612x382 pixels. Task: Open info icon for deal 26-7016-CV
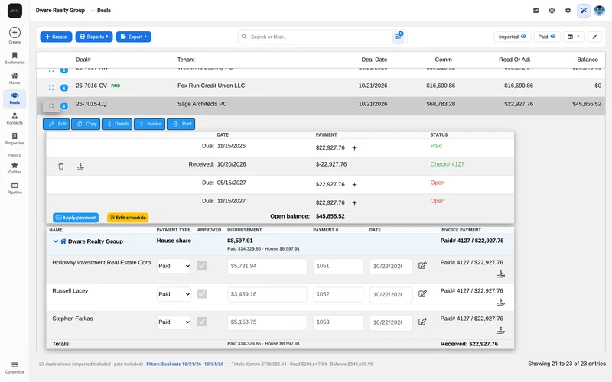coord(64,88)
